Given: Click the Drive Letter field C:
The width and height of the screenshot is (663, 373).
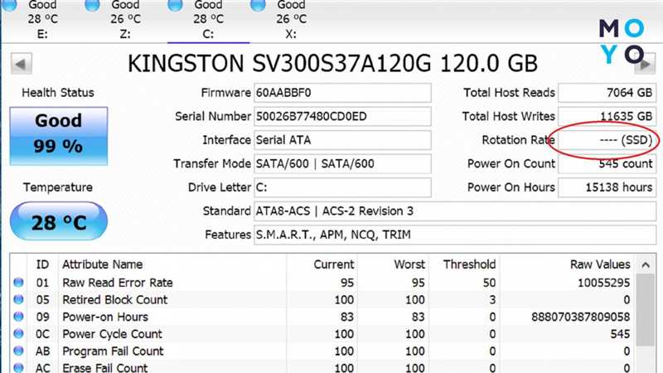Looking at the screenshot, I should pyautogui.click(x=342, y=187).
